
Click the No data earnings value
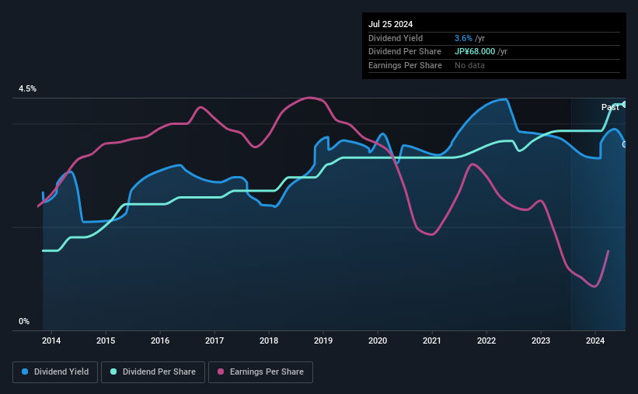469,65
